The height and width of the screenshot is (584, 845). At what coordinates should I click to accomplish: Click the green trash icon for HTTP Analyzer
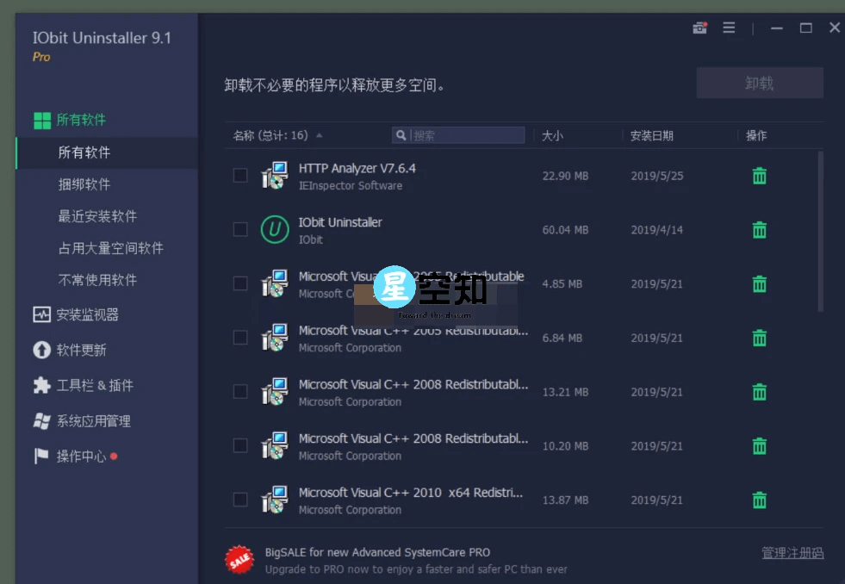tap(759, 175)
